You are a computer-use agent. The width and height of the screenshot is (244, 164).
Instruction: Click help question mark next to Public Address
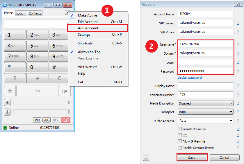[x=238, y=121]
